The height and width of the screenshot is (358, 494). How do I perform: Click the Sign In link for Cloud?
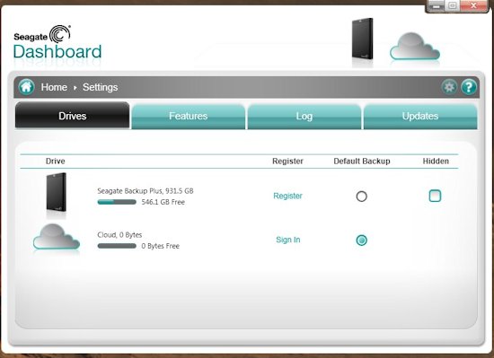tap(288, 240)
